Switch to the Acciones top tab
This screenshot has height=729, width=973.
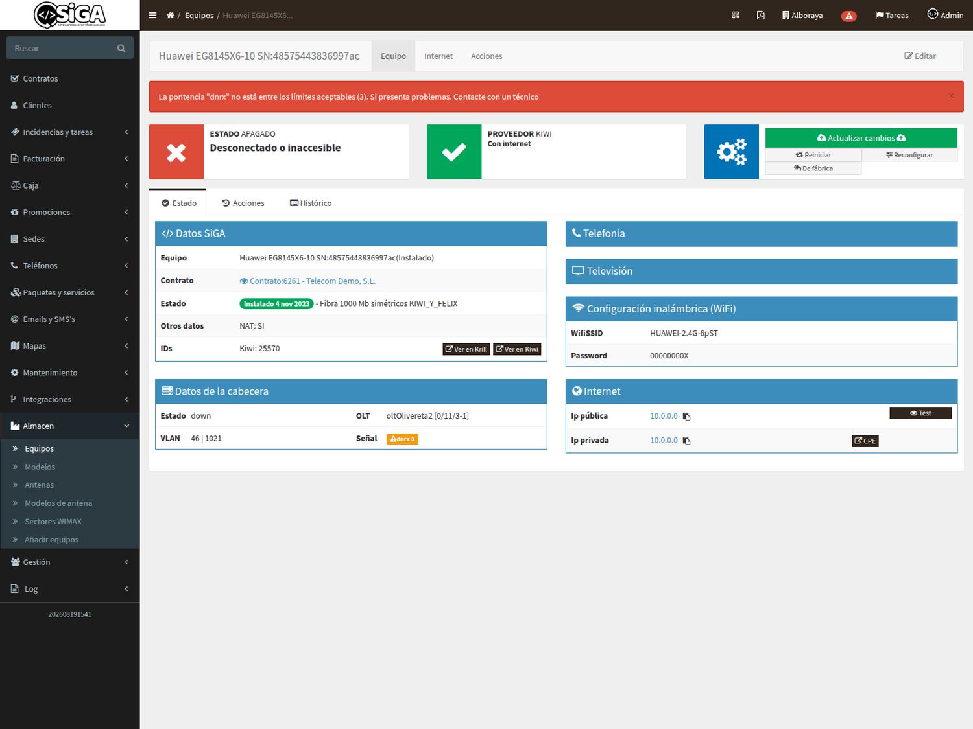(x=486, y=56)
